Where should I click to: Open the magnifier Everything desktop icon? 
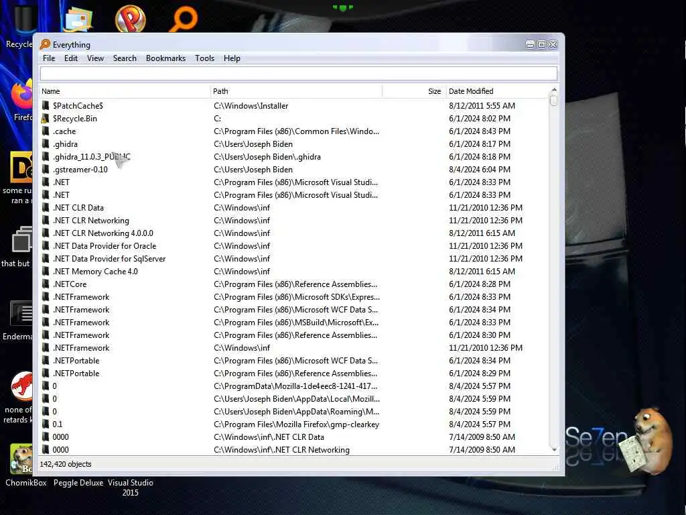coord(184,19)
